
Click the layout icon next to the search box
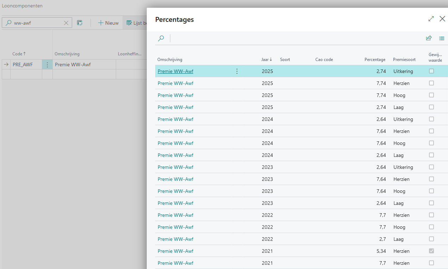80,23
